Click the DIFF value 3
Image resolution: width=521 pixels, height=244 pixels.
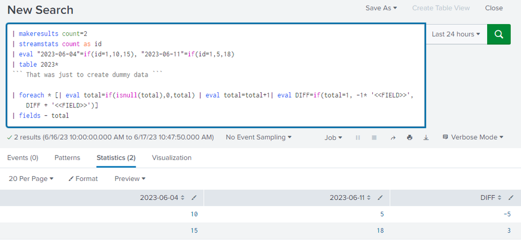click(x=509, y=230)
